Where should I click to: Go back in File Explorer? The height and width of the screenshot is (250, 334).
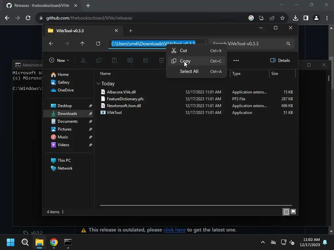tap(51, 44)
